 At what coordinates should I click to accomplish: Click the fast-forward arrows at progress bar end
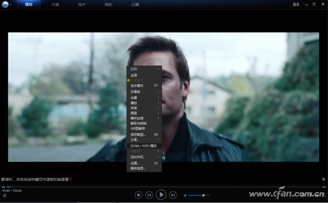click(324, 187)
